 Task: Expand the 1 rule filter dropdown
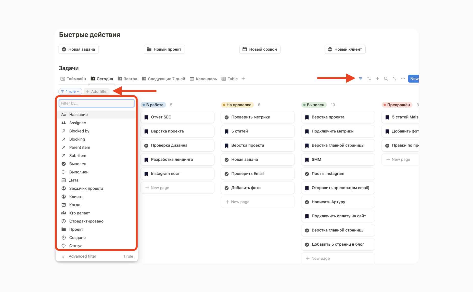70,91
